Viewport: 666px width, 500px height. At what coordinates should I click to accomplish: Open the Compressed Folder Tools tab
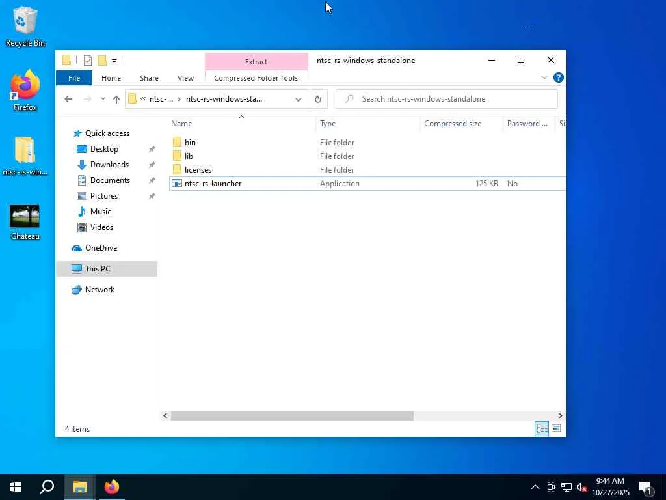point(256,78)
